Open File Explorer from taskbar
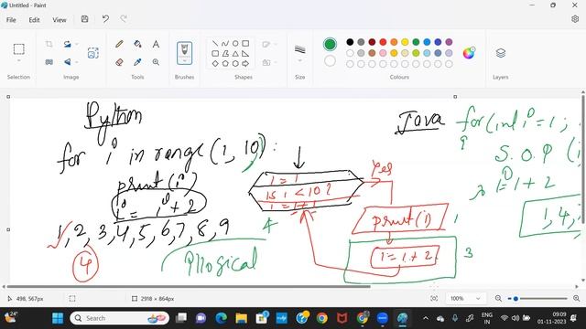 coord(242,318)
